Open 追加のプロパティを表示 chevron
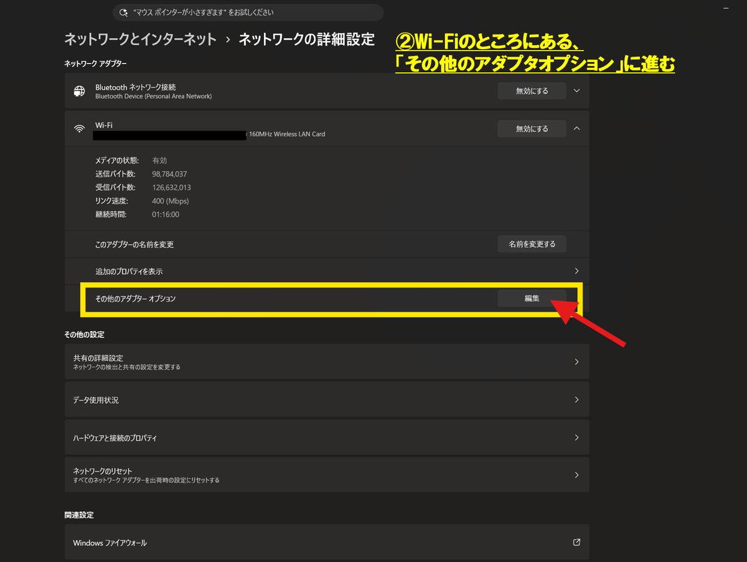This screenshot has width=747, height=562. click(x=576, y=271)
